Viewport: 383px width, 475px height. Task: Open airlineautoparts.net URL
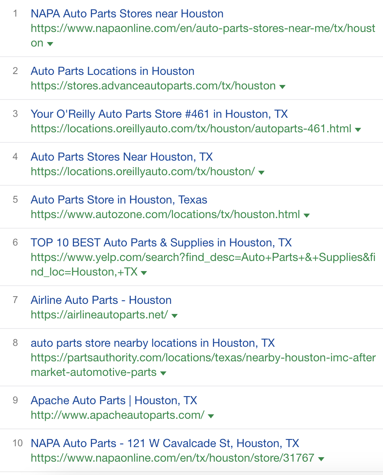99,315
